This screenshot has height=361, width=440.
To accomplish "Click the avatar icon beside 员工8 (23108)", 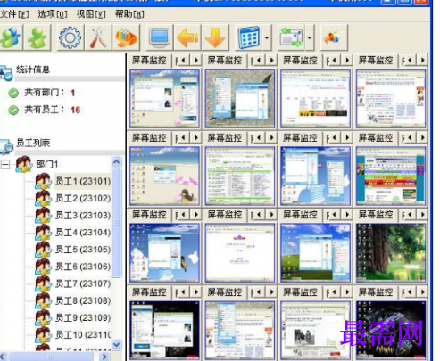I will tap(43, 300).
